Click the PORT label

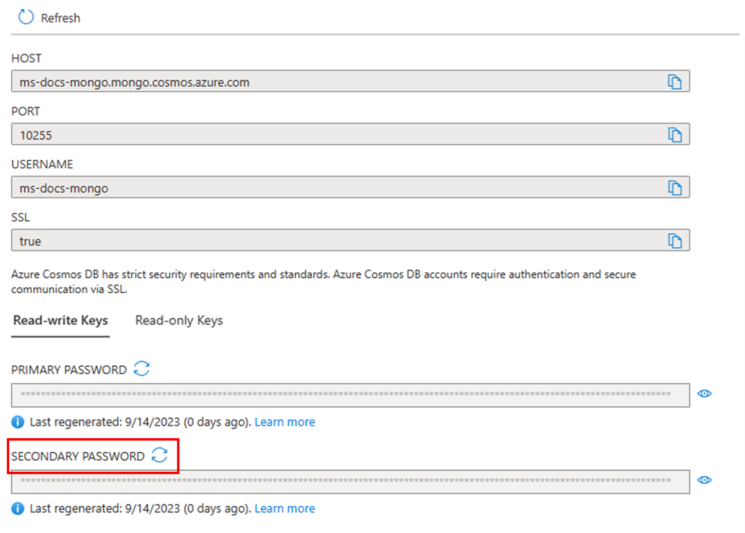[25, 111]
